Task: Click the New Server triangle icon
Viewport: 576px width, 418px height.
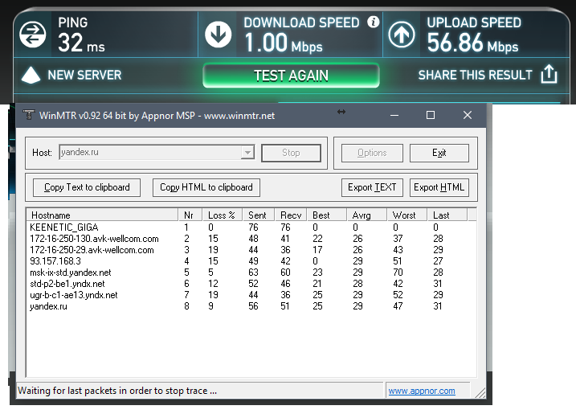Action: 31,75
